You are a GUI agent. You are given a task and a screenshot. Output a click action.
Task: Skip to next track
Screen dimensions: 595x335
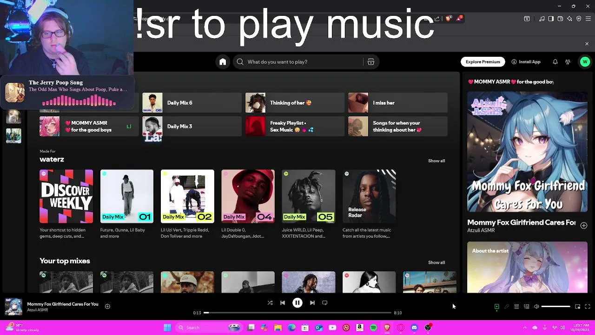click(312, 303)
